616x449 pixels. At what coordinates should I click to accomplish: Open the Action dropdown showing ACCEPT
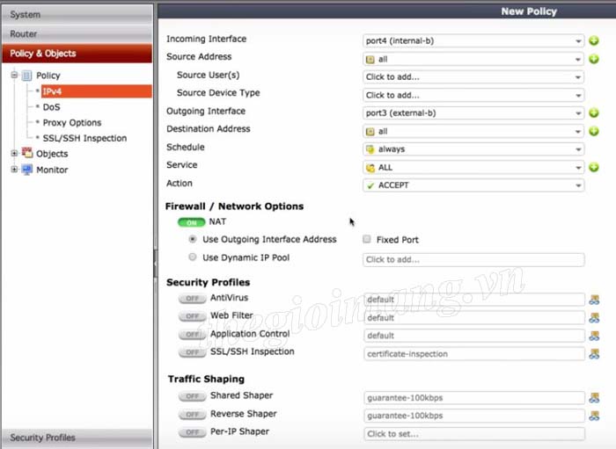pos(473,185)
